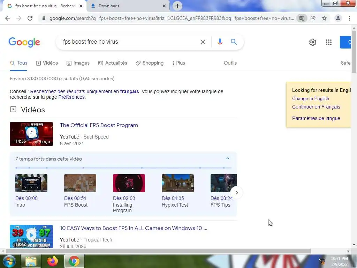This screenshot has width=357, height=268.
Task: Click the vertical scrollbar thumb
Action: (x=354, y=52)
